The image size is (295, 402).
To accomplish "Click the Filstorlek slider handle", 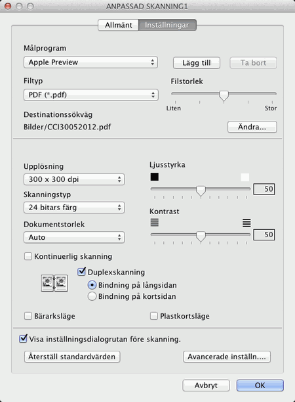I will pos(224,96).
